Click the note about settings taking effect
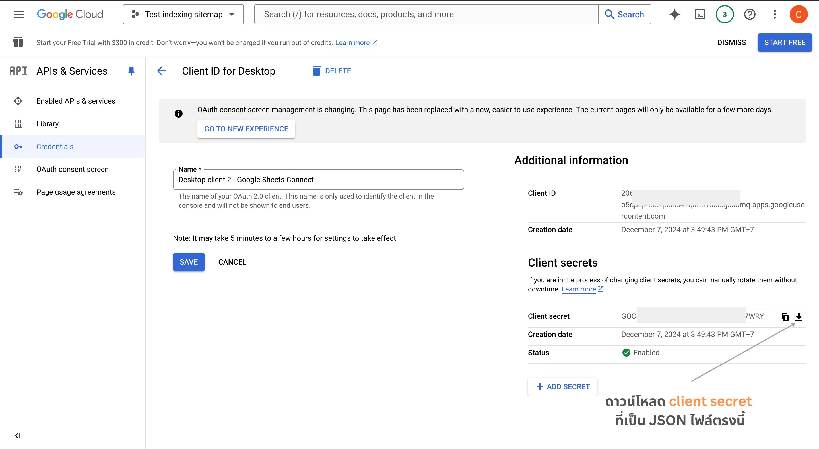Viewport: 819px width, 449px height. (x=284, y=238)
